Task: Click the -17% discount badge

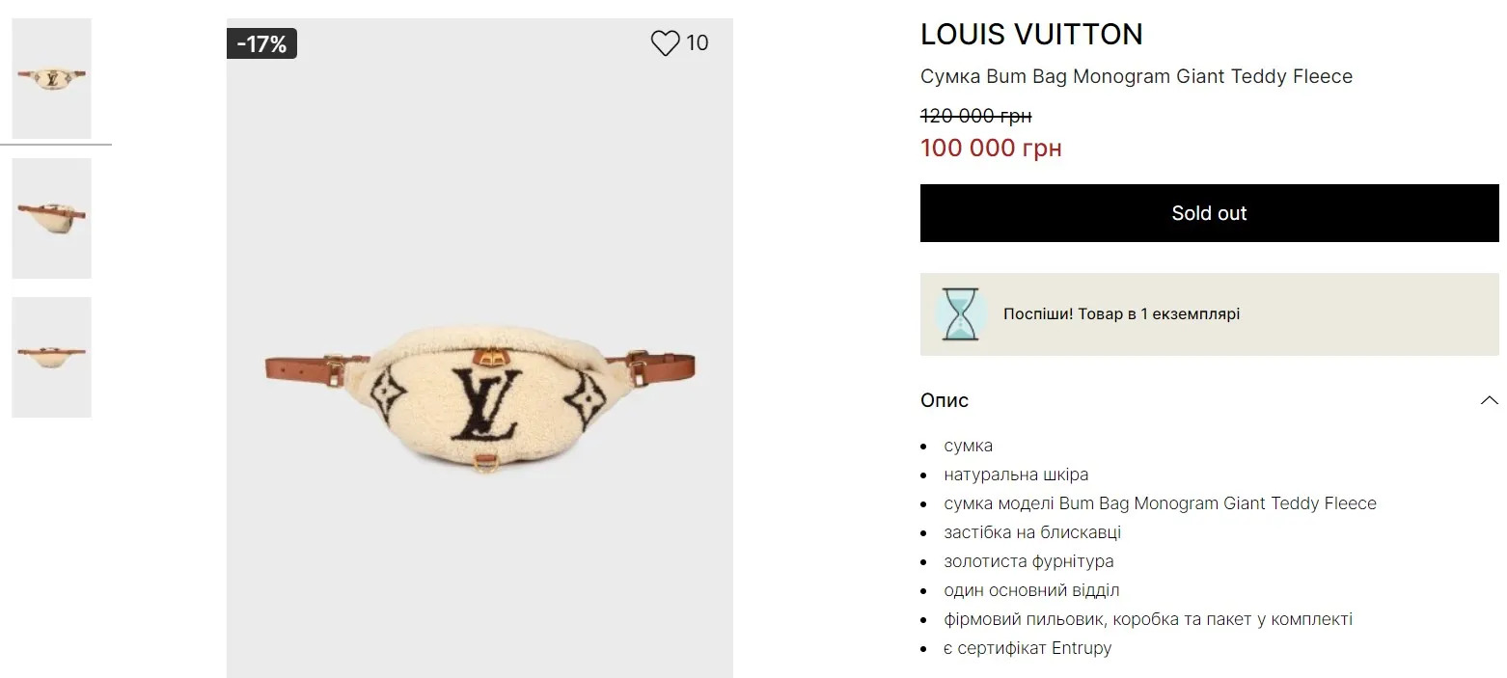Action: point(261,43)
